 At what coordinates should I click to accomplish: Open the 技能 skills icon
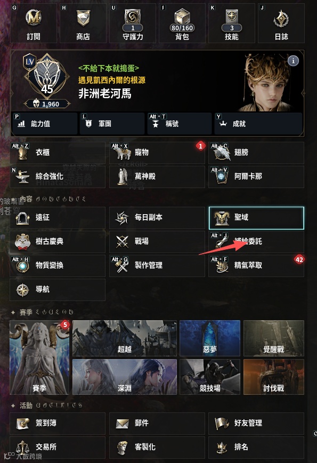pyautogui.click(x=232, y=23)
